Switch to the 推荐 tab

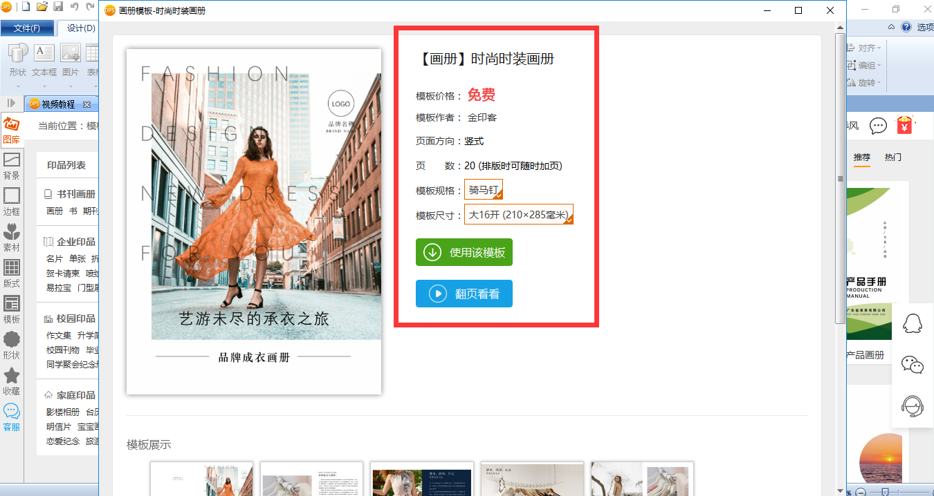click(x=862, y=157)
